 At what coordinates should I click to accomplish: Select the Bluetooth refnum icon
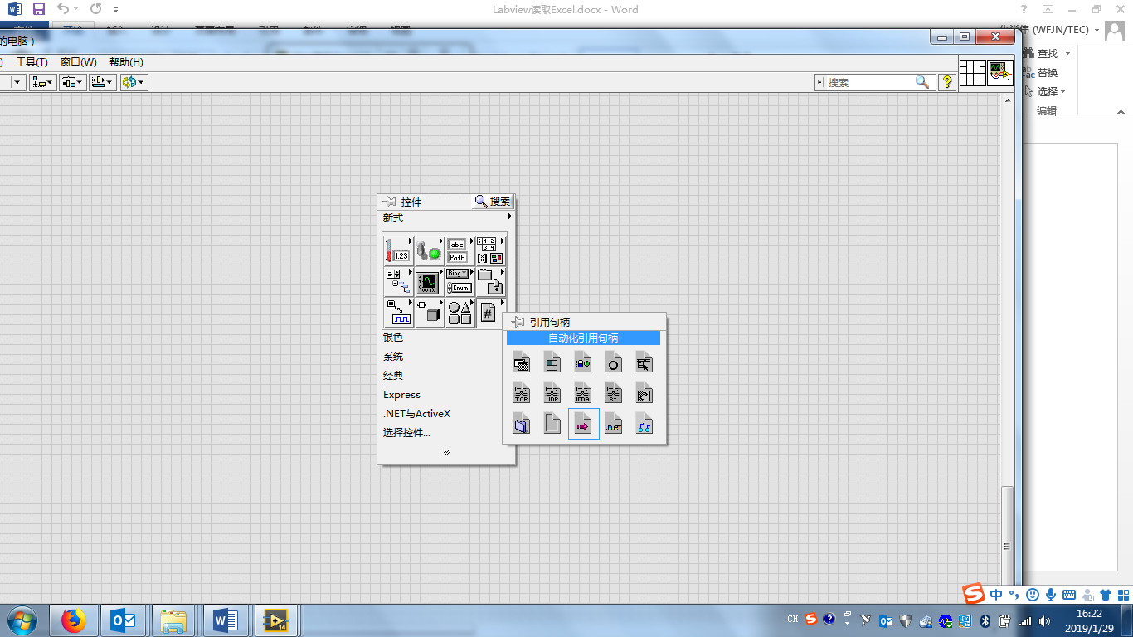click(613, 391)
